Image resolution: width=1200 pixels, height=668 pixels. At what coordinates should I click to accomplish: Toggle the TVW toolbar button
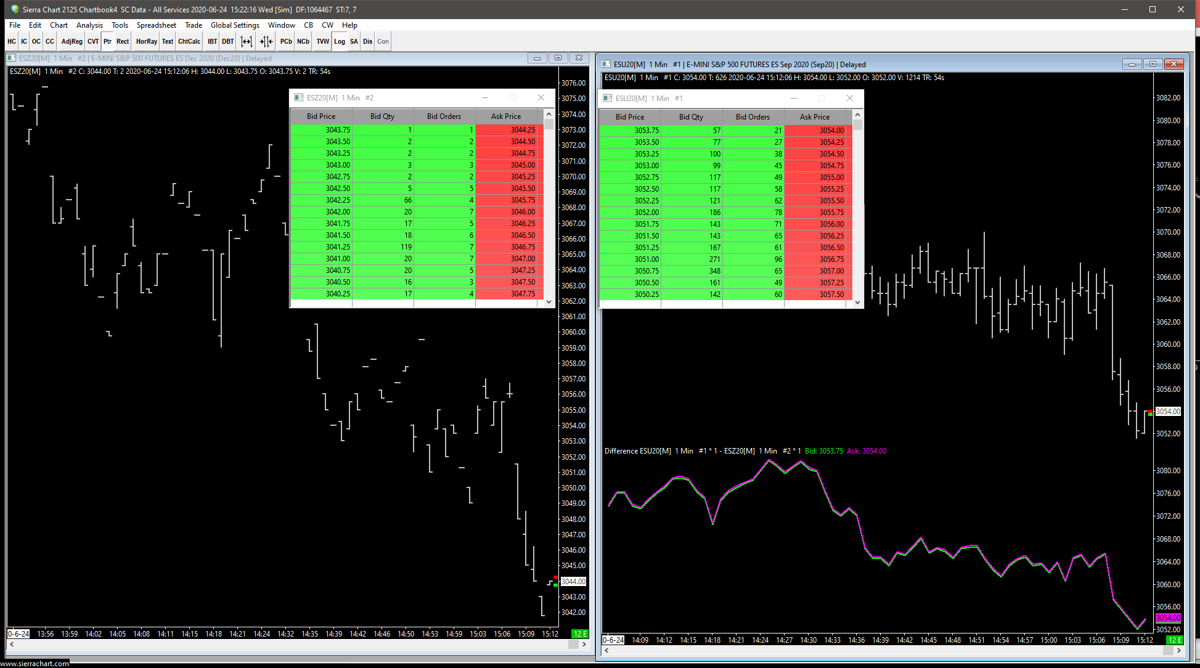(x=322, y=41)
